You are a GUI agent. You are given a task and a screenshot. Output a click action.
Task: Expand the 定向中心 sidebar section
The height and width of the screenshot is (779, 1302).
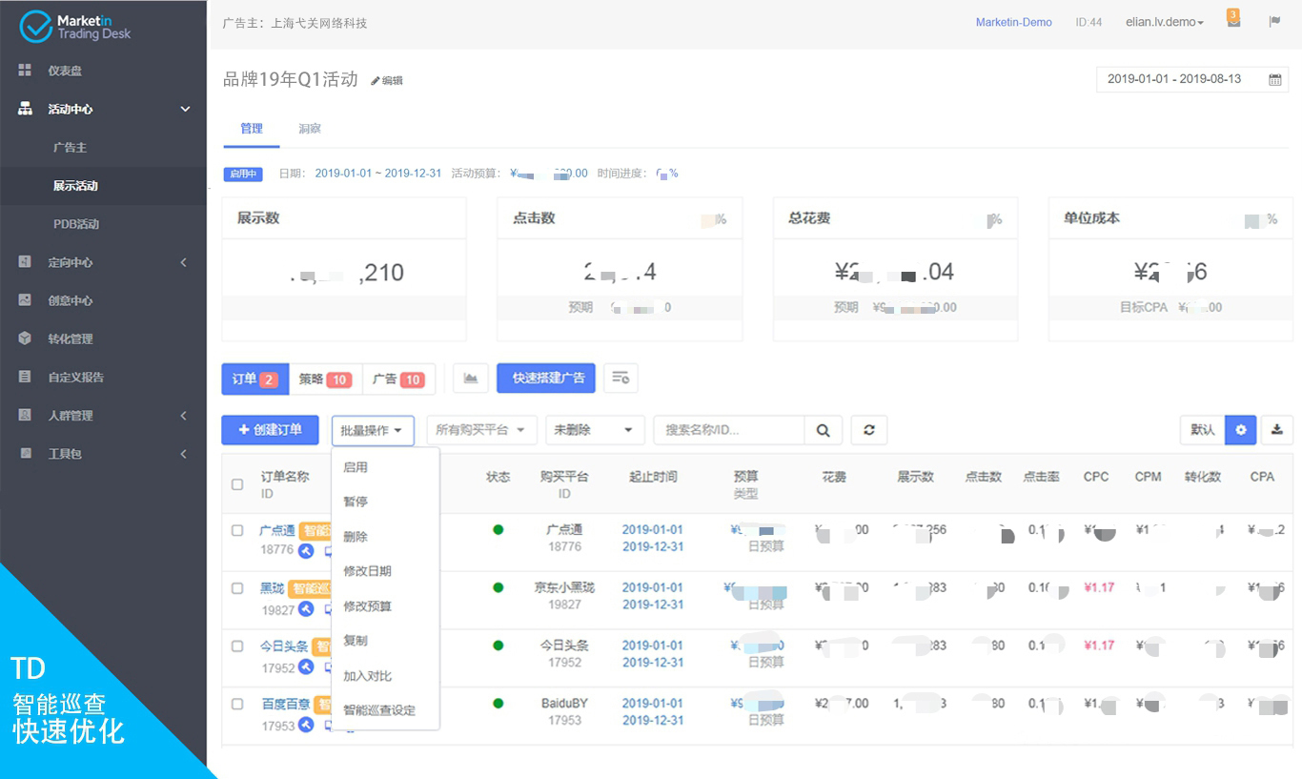(103, 262)
